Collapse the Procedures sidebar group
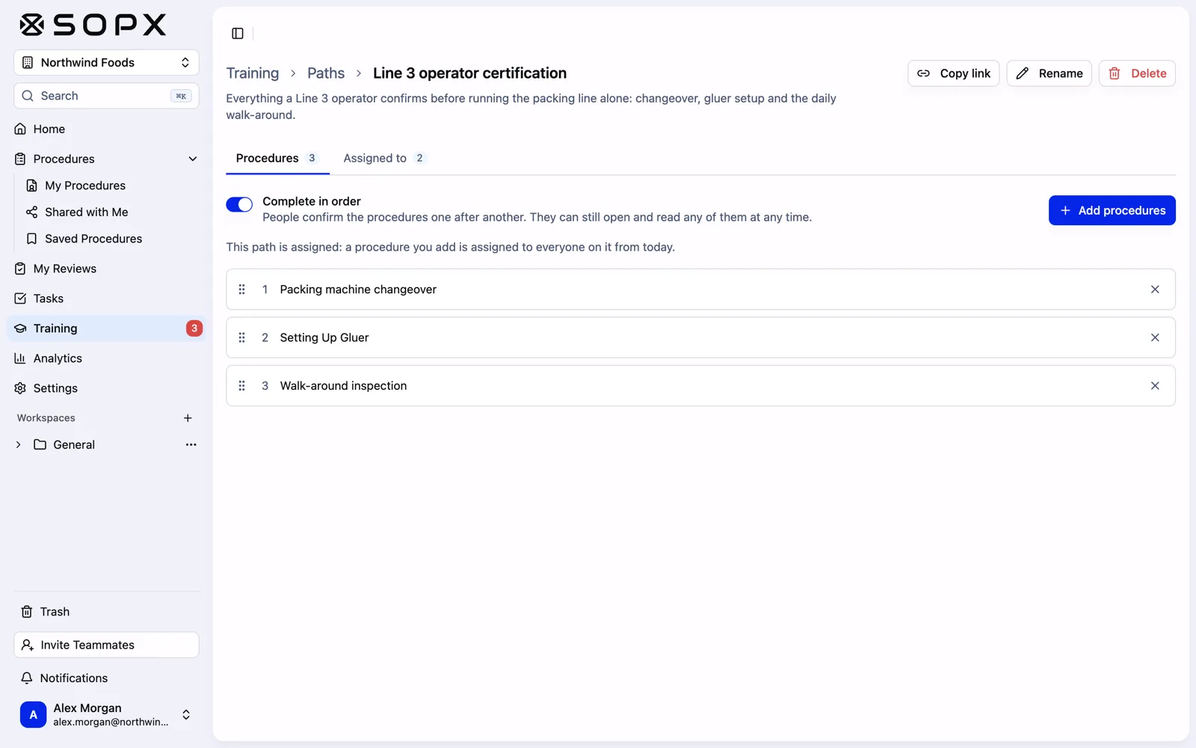 (x=192, y=159)
